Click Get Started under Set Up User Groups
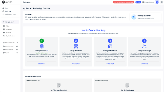 (x=144, y=64)
